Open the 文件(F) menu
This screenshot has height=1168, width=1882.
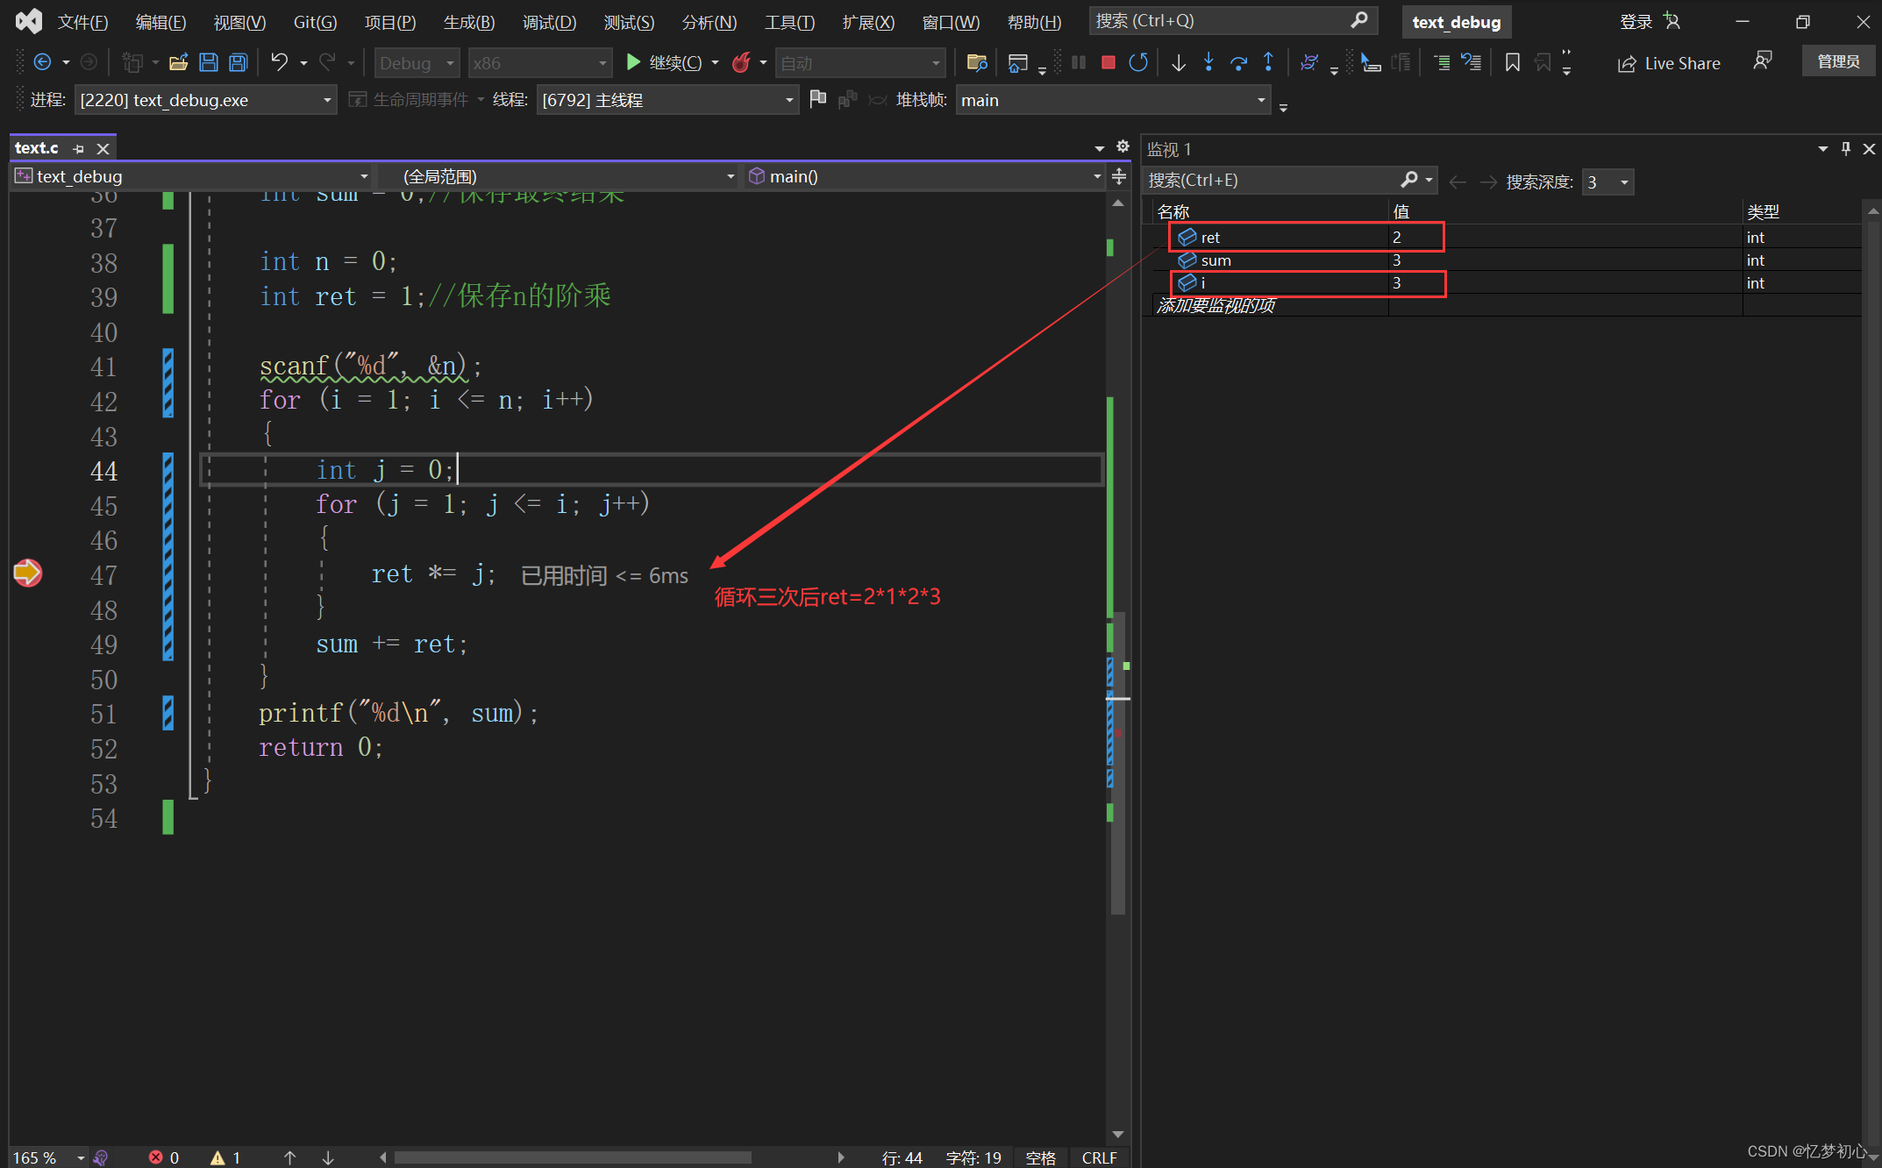click(x=82, y=22)
